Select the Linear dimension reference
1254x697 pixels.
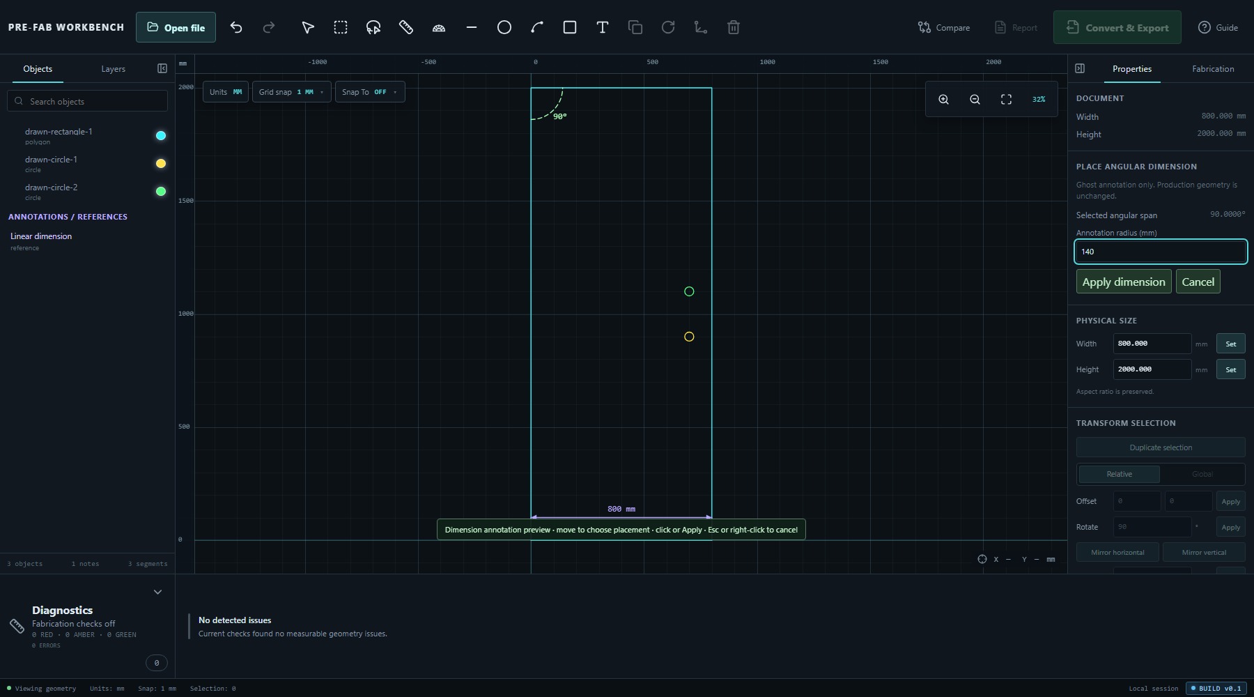click(87, 241)
